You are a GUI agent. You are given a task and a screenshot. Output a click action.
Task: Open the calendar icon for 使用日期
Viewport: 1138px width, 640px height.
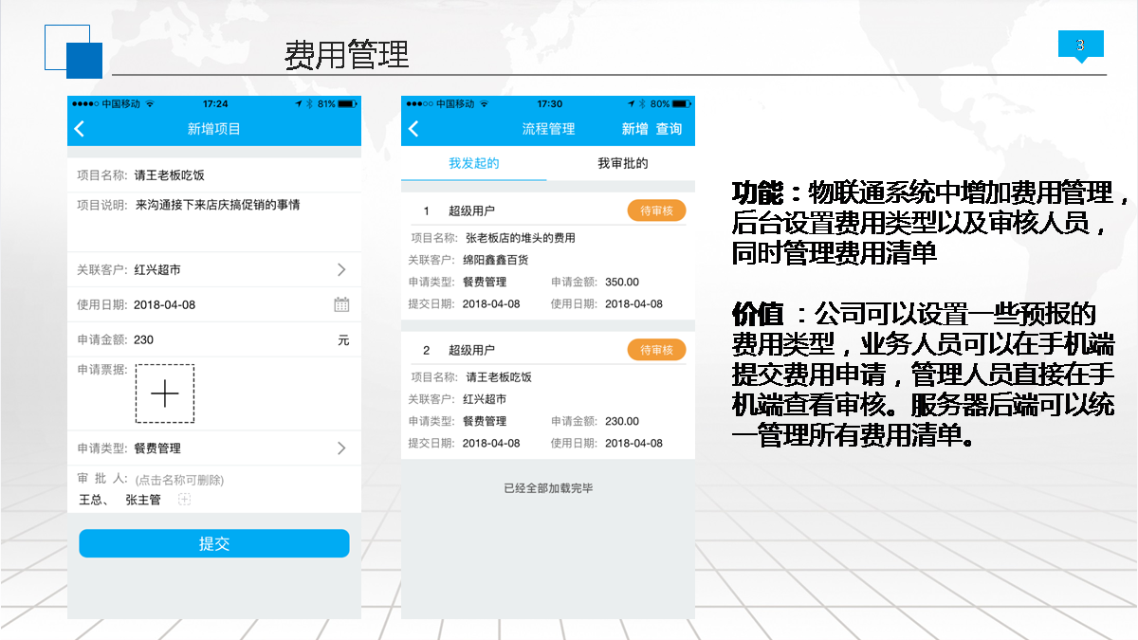[341, 304]
